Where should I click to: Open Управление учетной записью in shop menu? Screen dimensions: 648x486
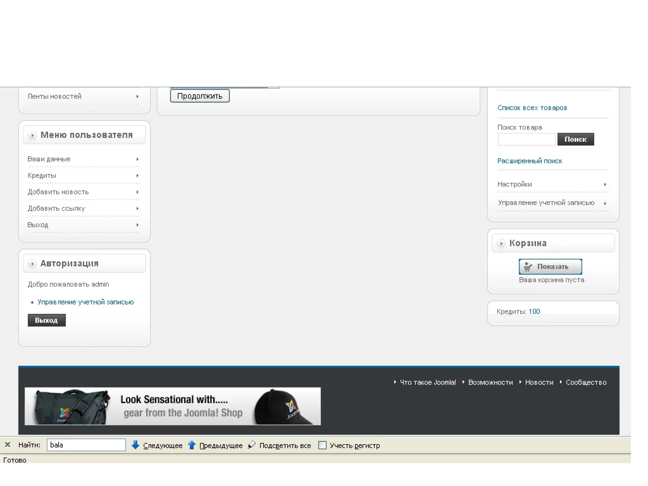546,202
